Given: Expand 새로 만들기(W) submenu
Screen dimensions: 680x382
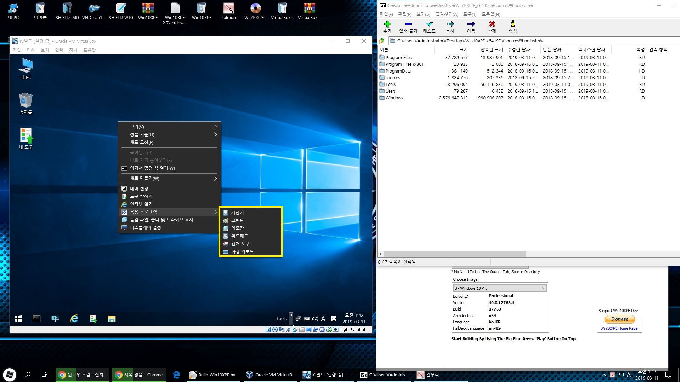Looking at the screenshot, I should 169,178.
